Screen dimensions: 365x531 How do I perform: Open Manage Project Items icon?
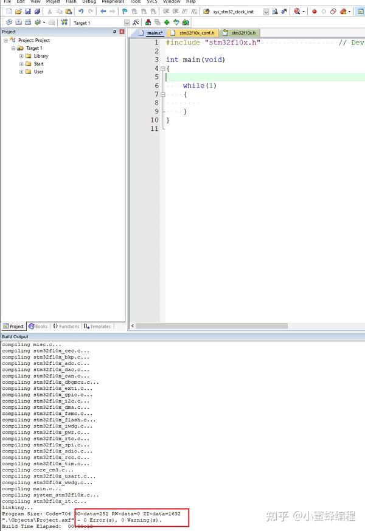[148, 23]
